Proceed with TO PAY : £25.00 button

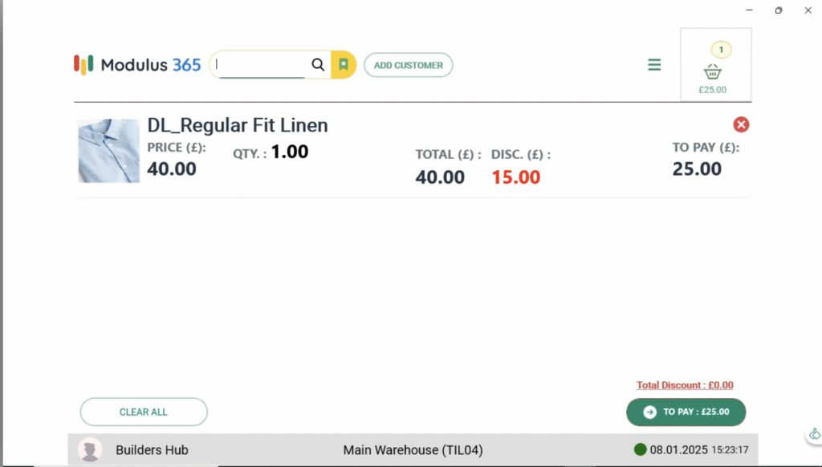click(686, 412)
